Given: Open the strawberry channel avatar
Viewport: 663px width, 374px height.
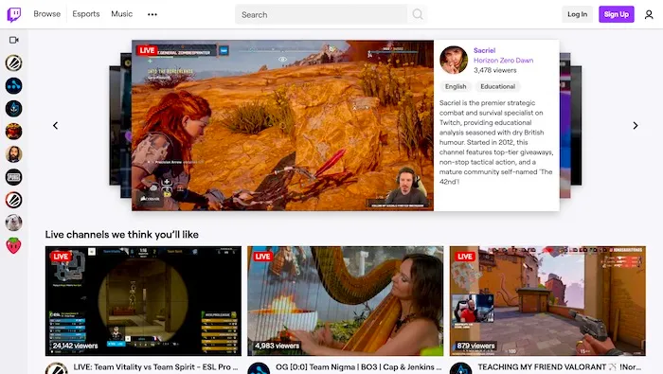Looking at the screenshot, I should tap(14, 245).
